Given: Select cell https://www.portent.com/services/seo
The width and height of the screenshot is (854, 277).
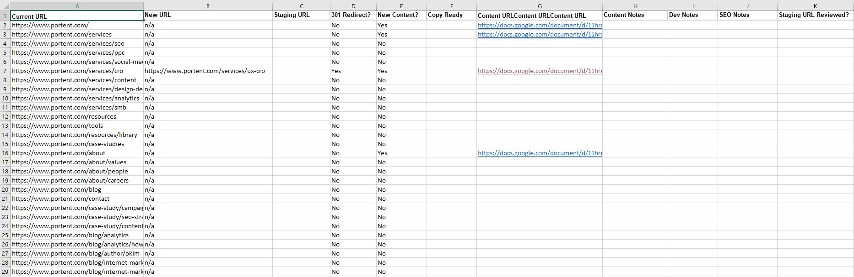Looking at the screenshot, I should pyautogui.click(x=77, y=43).
